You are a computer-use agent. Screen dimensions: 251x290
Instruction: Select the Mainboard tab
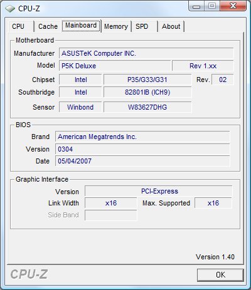pos(81,26)
